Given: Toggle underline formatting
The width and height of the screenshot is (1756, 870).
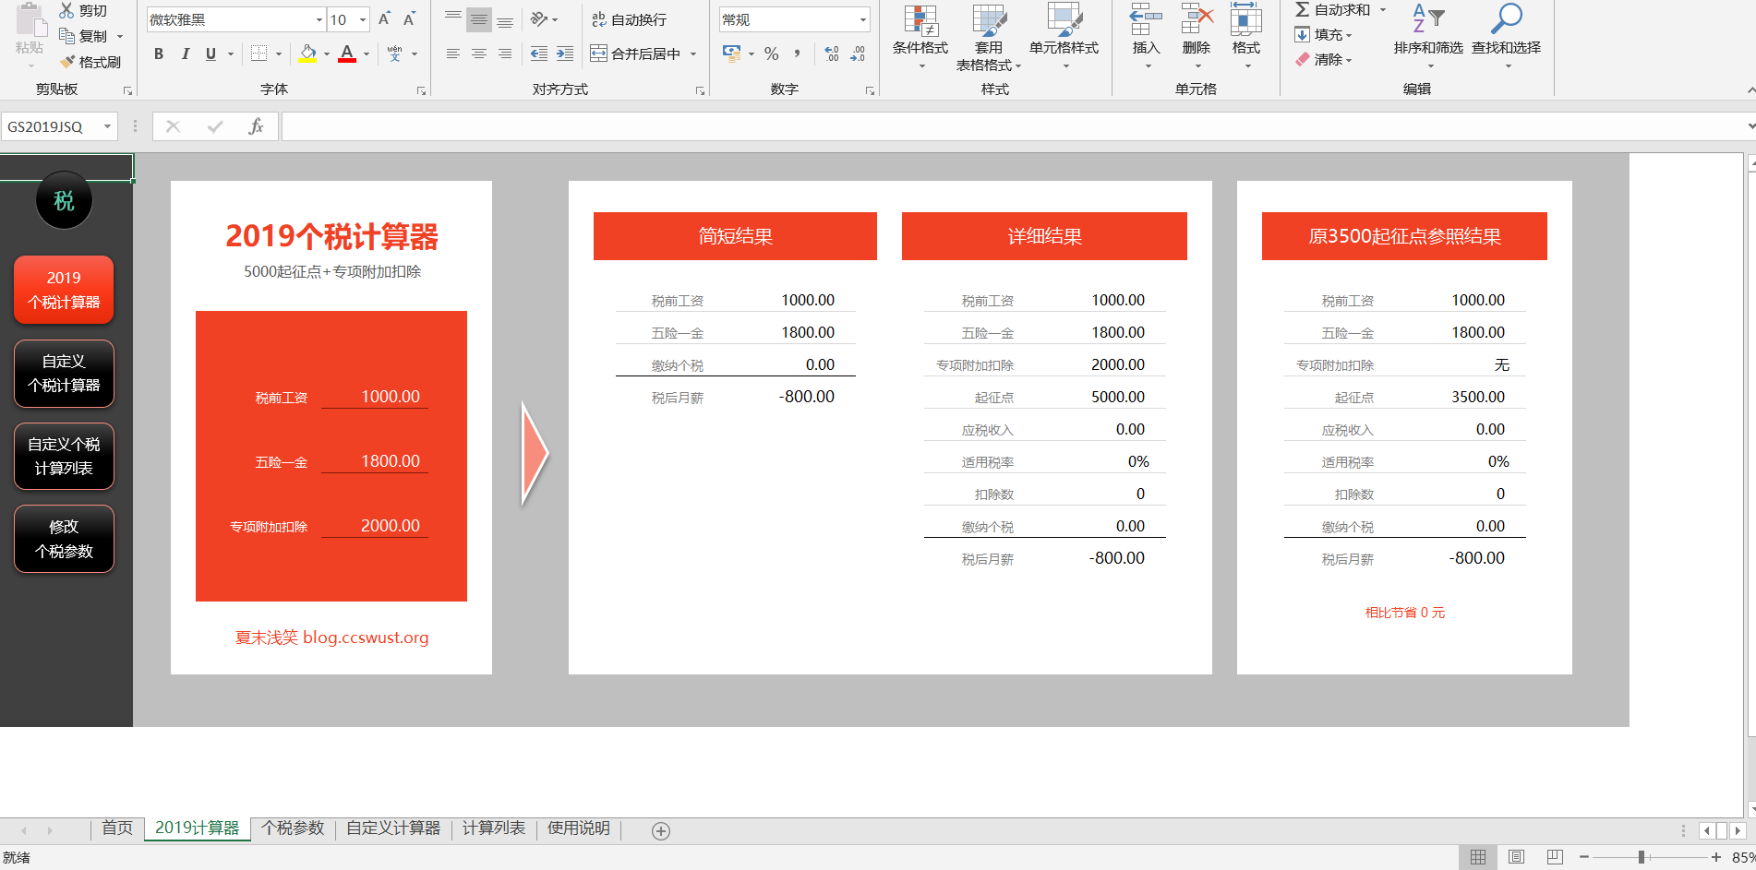Looking at the screenshot, I should 210,54.
